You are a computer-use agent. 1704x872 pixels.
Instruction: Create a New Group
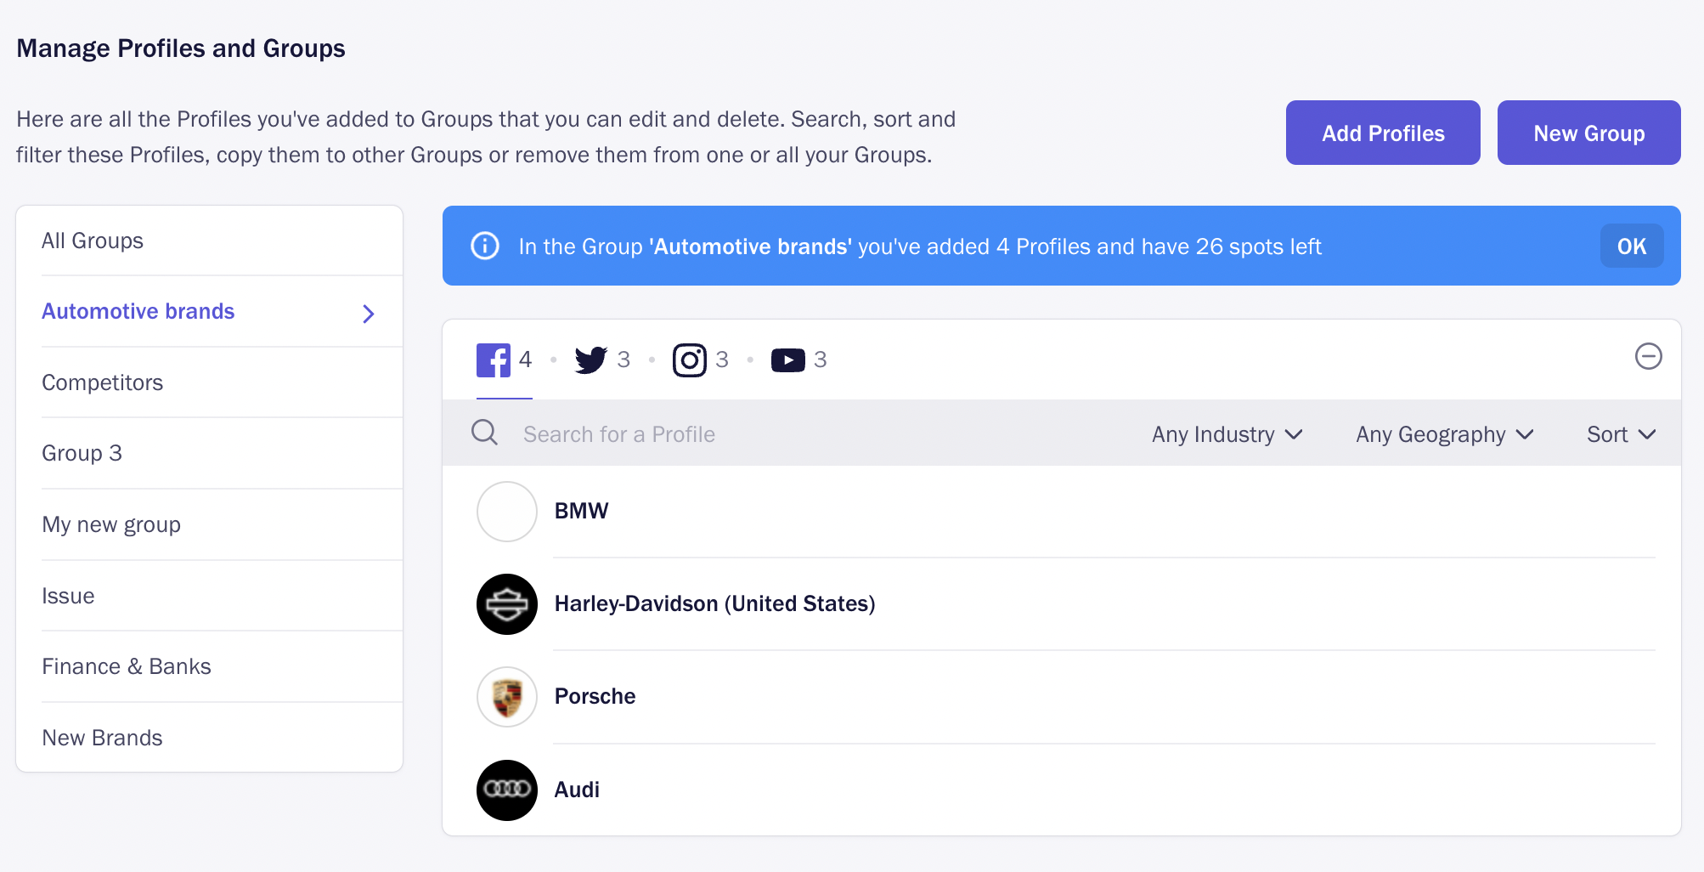(x=1588, y=133)
